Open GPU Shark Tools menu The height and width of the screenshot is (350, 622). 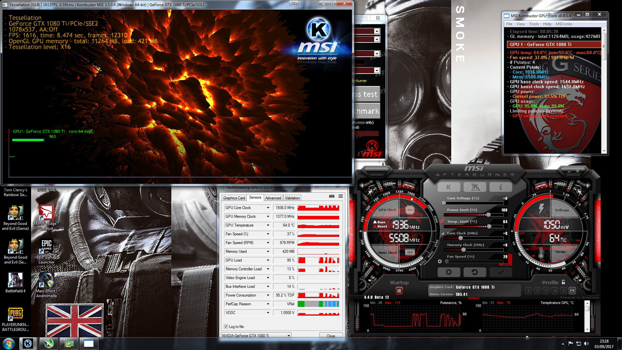[x=534, y=24]
